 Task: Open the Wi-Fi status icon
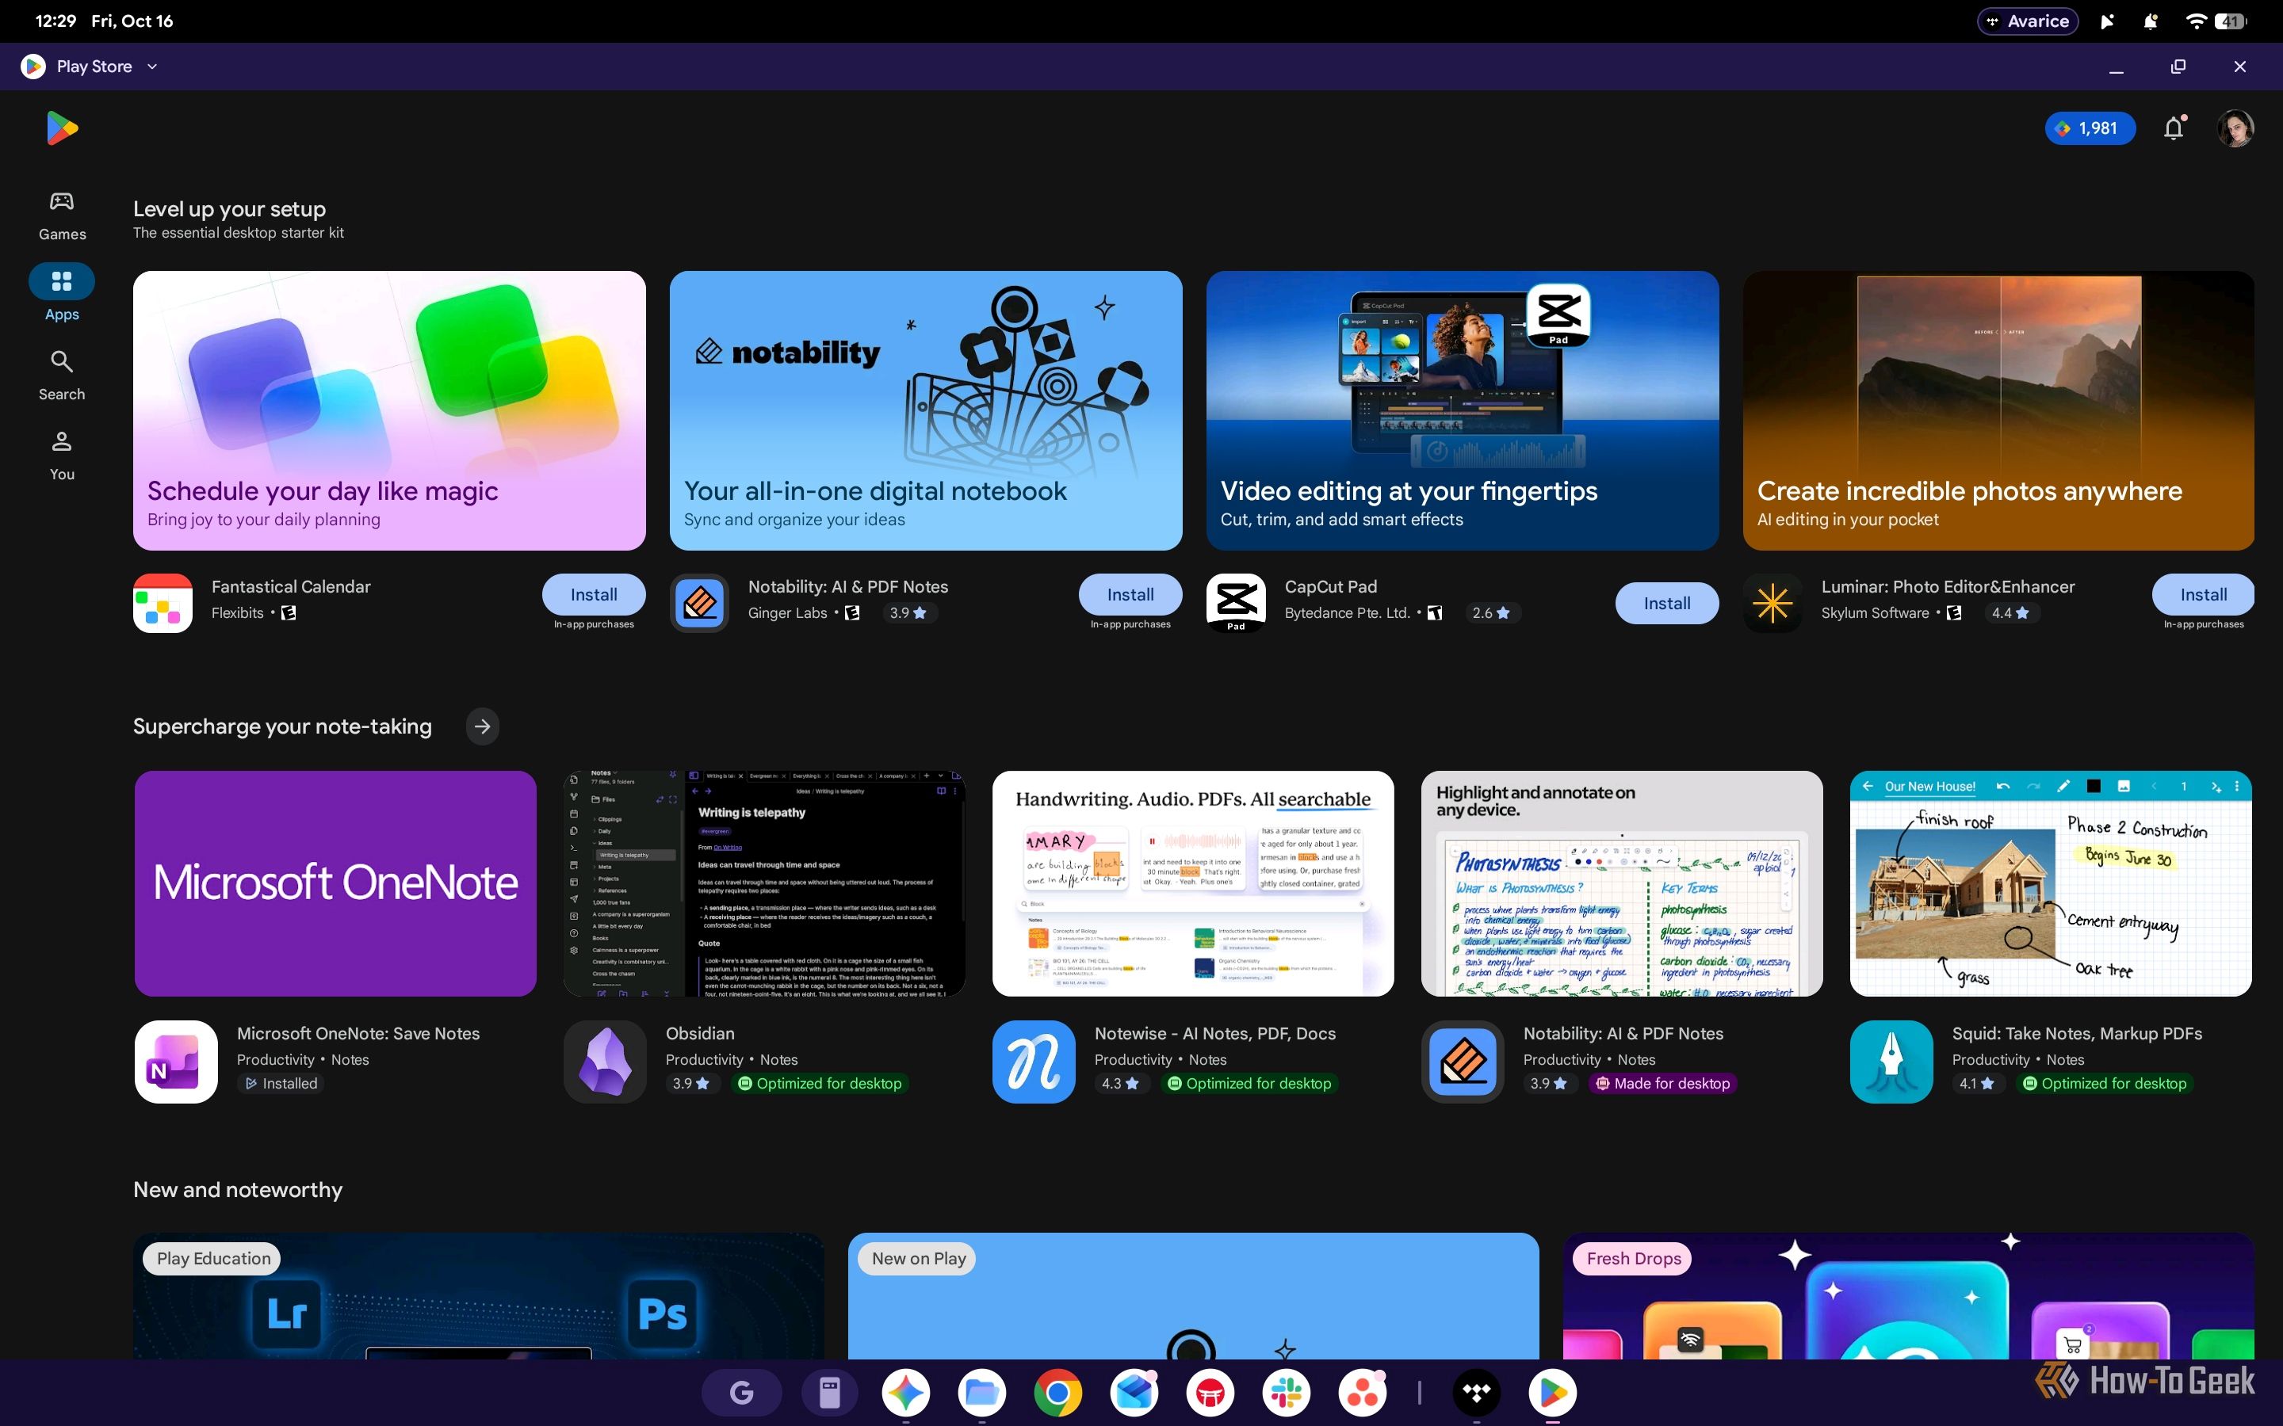[2195, 21]
